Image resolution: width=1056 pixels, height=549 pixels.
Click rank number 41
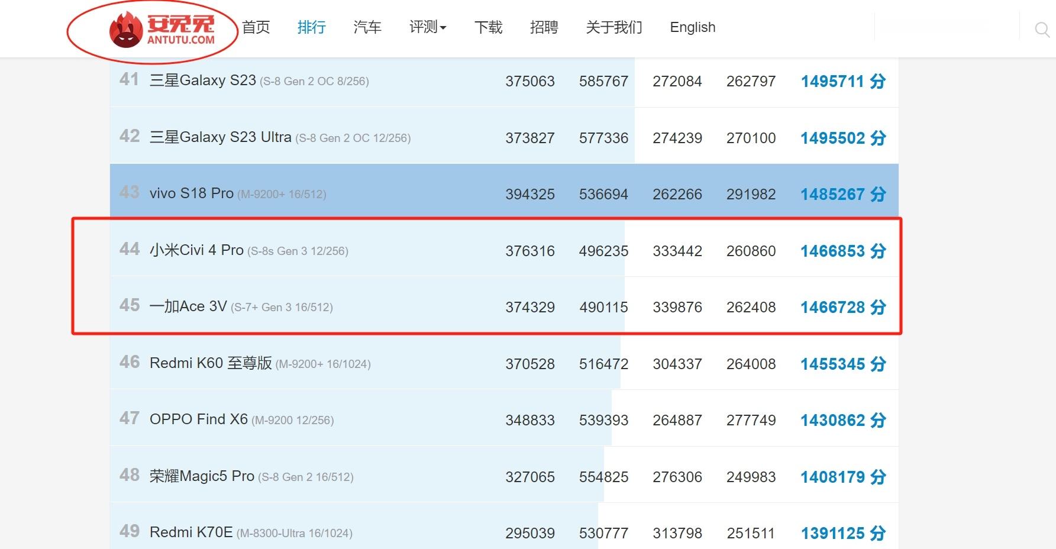tap(130, 79)
